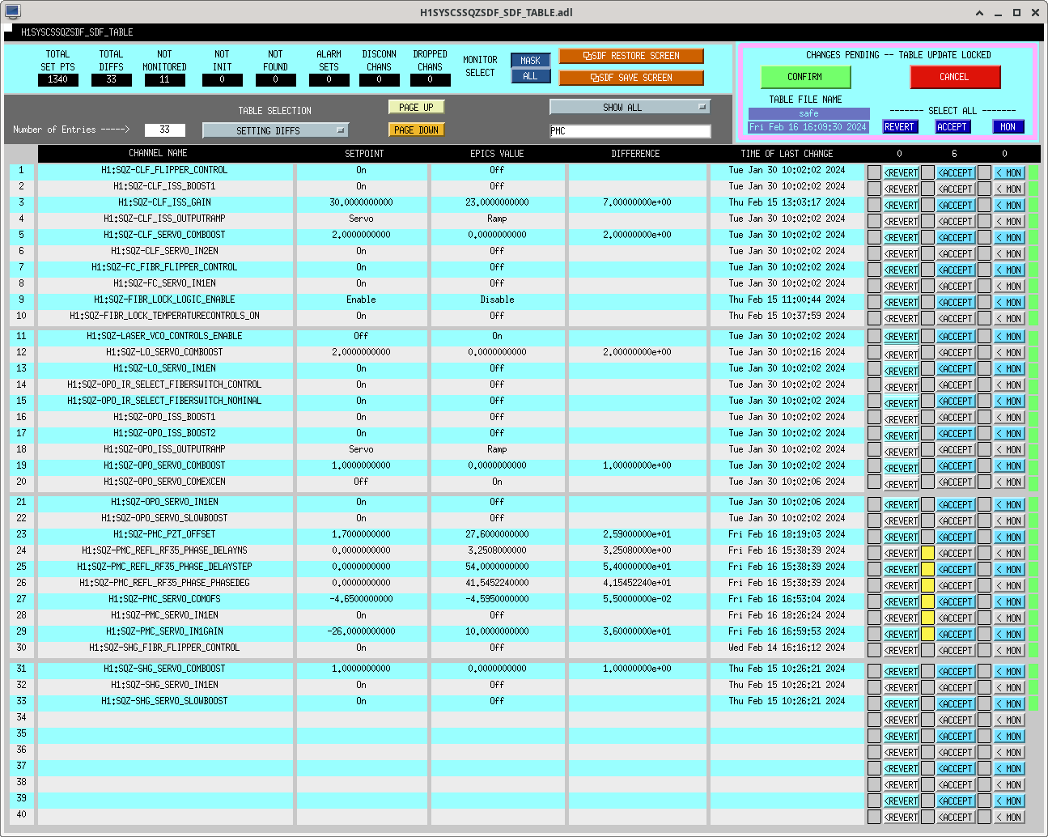1048x837 pixels.
Task: Click the PMC filter text field
Action: (630, 131)
